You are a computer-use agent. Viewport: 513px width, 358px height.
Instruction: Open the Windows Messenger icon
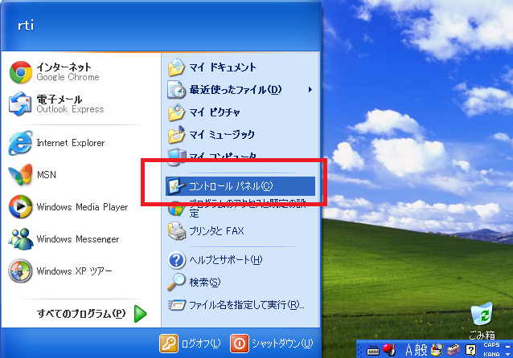pos(21,239)
